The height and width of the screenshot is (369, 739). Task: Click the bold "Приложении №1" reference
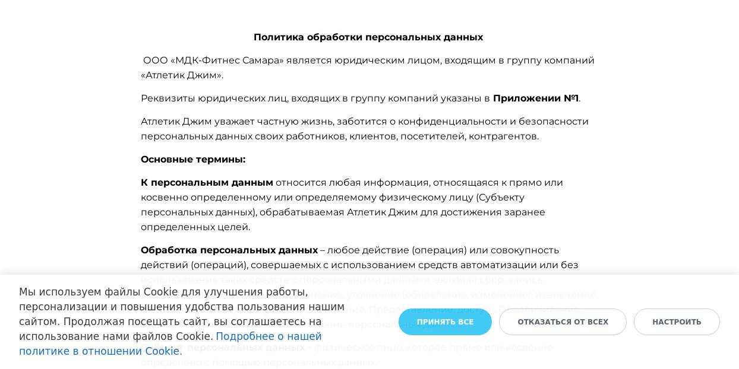point(535,98)
